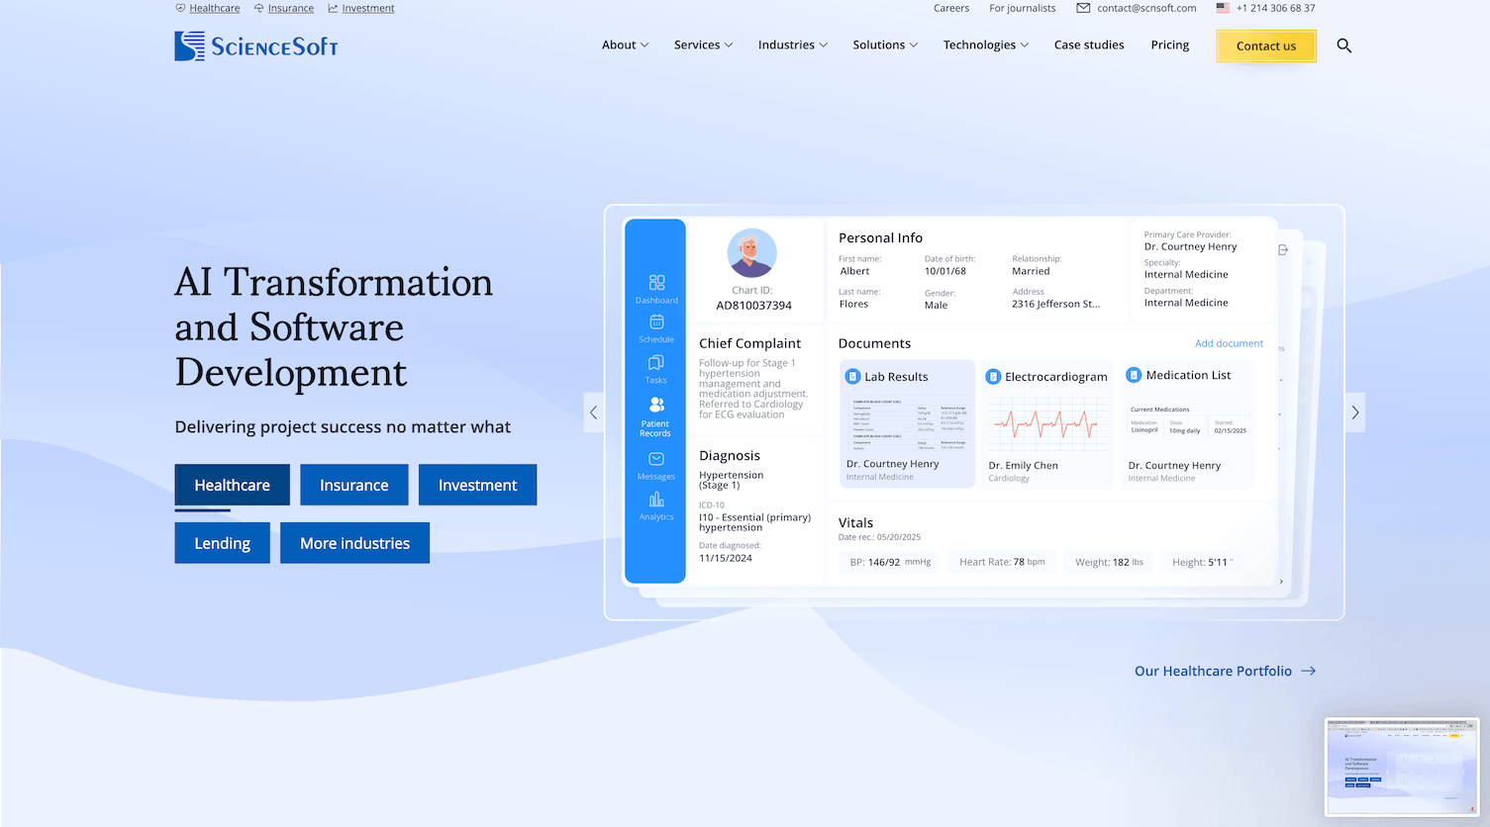Switch to the Insurance industry tab button
1490x827 pixels.
pyautogui.click(x=354, y=485)
